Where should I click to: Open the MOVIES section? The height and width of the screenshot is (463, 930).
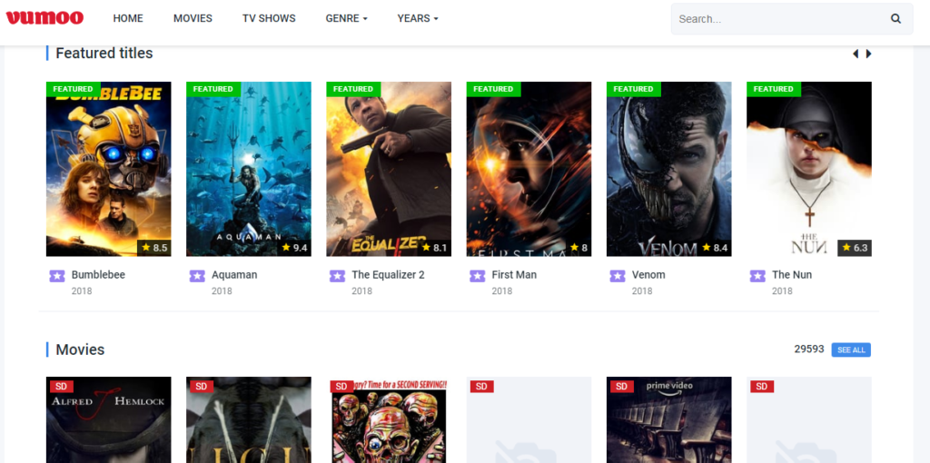(x=193, y=18)
